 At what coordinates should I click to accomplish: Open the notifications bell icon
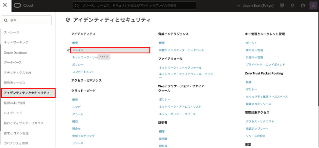292,5
